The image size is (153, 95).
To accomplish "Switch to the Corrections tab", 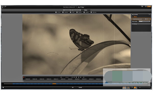I will 67,10.
